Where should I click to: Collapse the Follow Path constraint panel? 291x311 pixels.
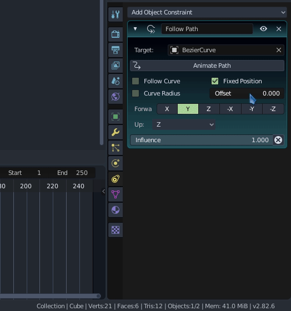tap(135, 29)
